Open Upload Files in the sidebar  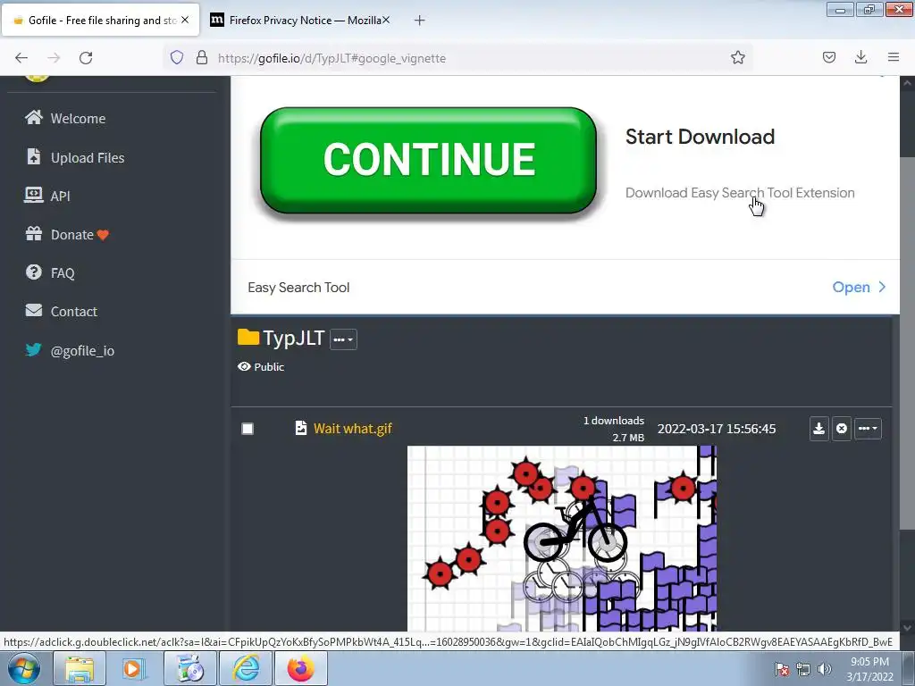[87, 157]
